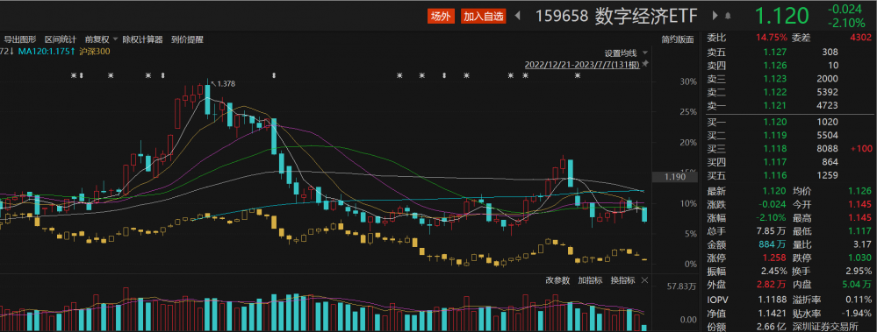Click 换指标 to switch indicator

pos(622,280)
